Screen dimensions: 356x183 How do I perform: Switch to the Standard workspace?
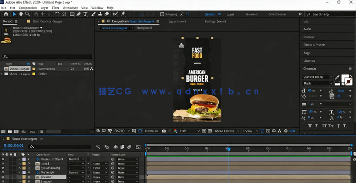pos(251,14)
